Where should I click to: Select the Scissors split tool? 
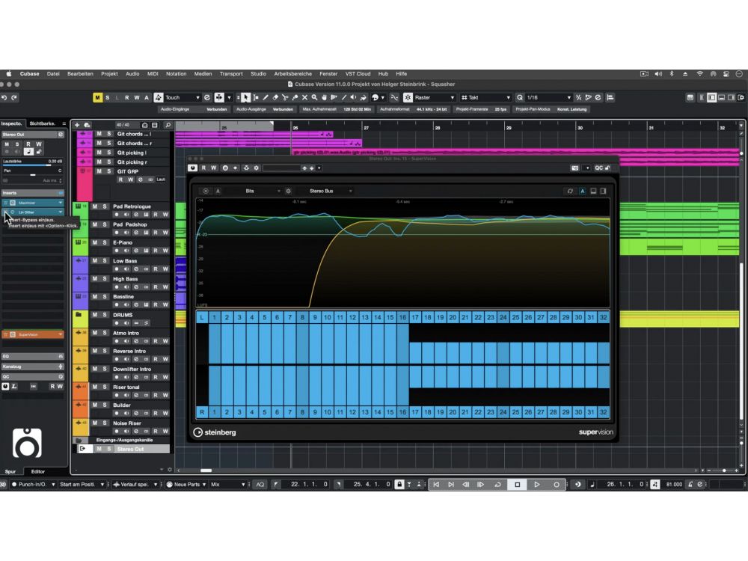click(284, 97)
